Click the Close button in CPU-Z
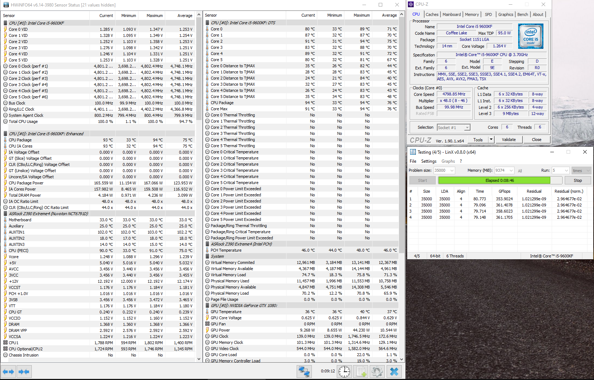 tap(537, 140)
